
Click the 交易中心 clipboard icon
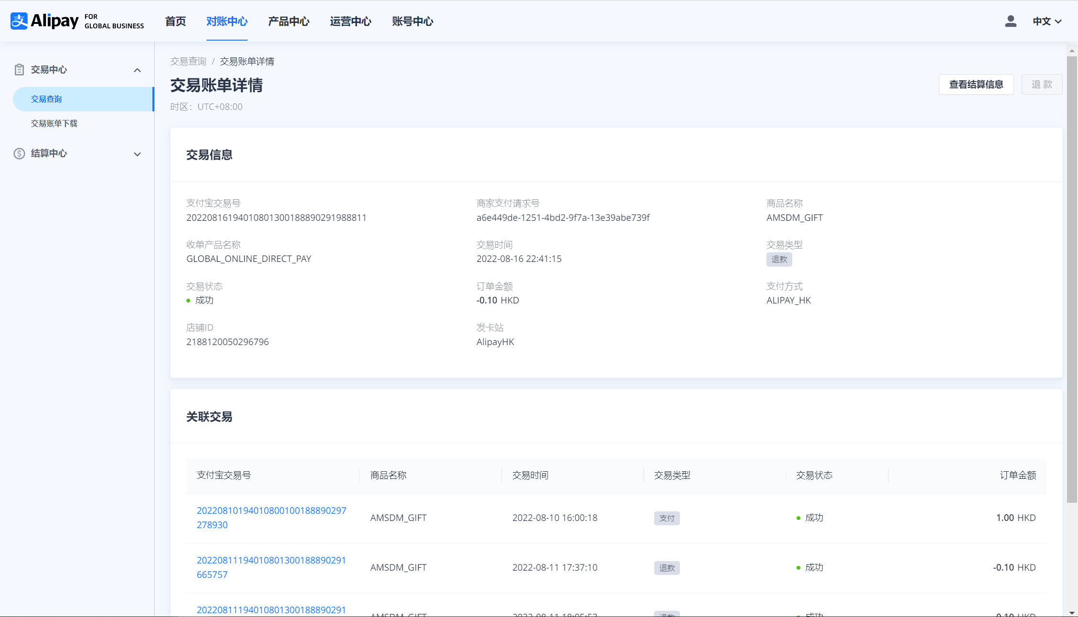pyautogui.click(x=19, y=70)
